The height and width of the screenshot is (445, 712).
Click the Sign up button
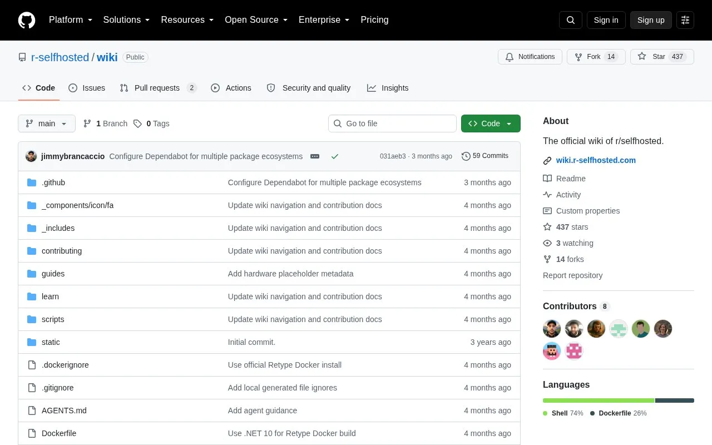tap(651, 20)
